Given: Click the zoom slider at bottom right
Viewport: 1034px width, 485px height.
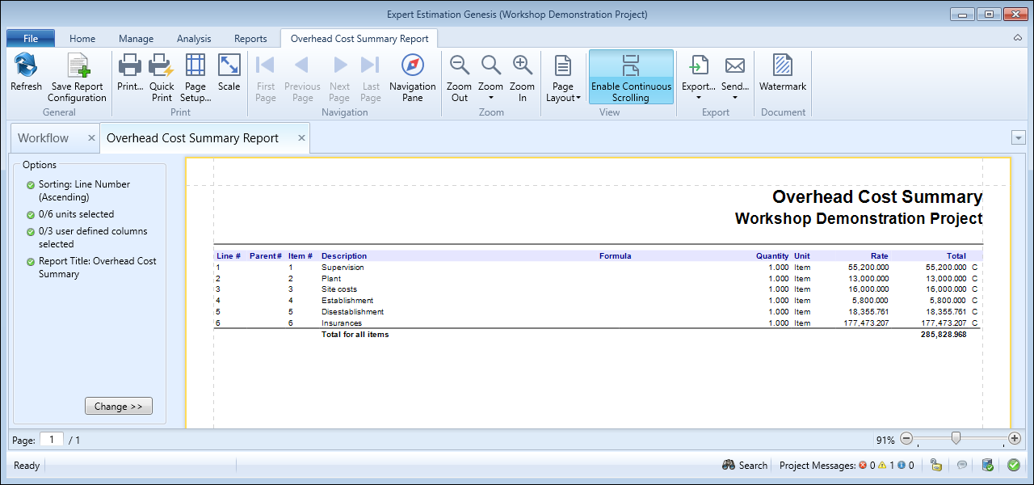Looking at the screenshot, I should pyautogui.click(x=956, y=439).
